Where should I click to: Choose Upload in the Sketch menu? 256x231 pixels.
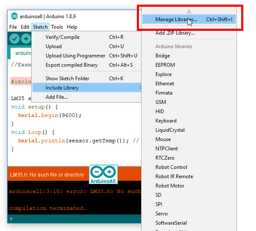(87, 46)
